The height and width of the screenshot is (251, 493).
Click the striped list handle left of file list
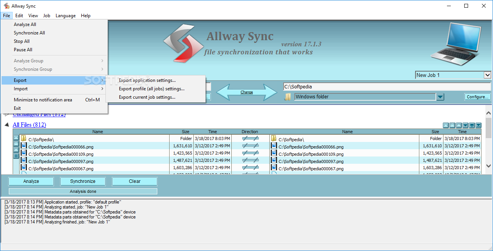[16, 156]
